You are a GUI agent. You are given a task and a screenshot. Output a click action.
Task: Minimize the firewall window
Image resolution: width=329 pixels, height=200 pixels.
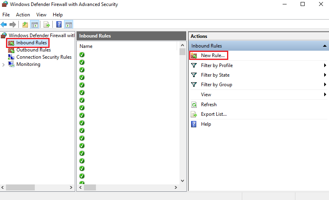click(x=285, y=4)
